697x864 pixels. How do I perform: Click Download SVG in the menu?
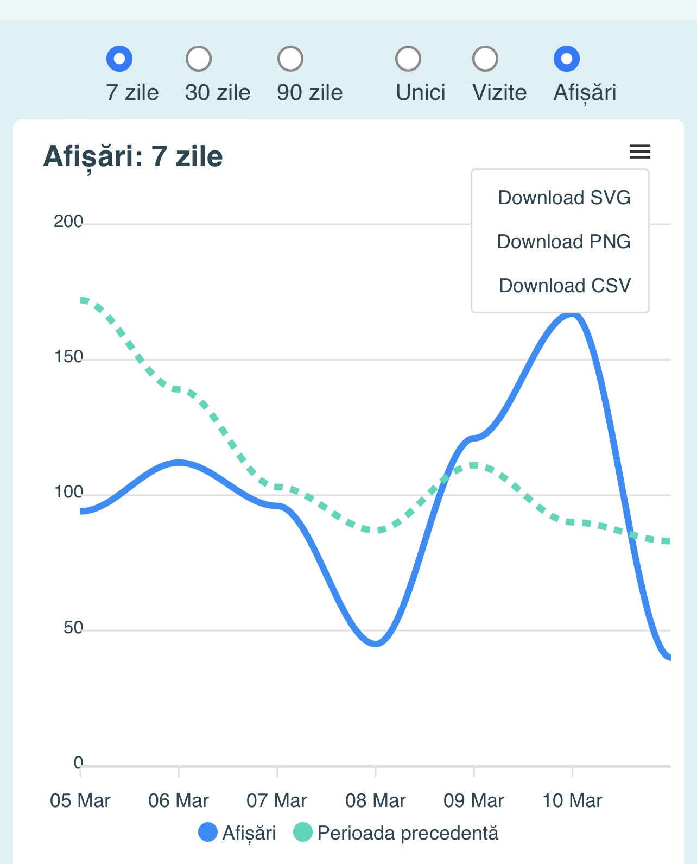coord(564,198)
